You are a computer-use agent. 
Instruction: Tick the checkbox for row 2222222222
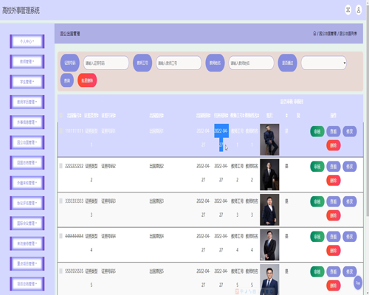(x=61, y=166)
